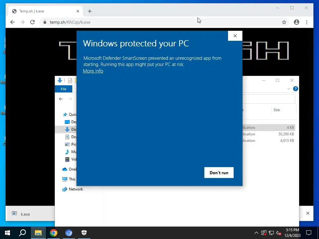The height and width of the screenshot is (239, 319).
Task: Switch to Chromium taskbar icon
Action: tap(69, 233)
